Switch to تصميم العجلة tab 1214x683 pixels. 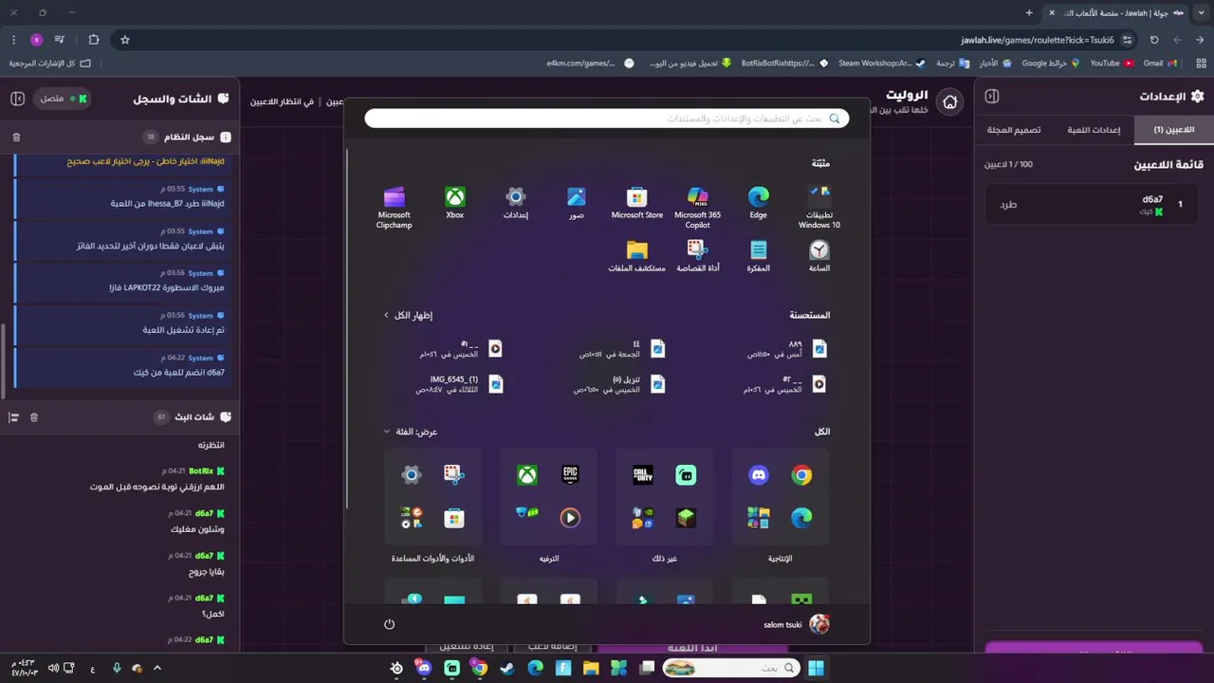pos(1014,130)
